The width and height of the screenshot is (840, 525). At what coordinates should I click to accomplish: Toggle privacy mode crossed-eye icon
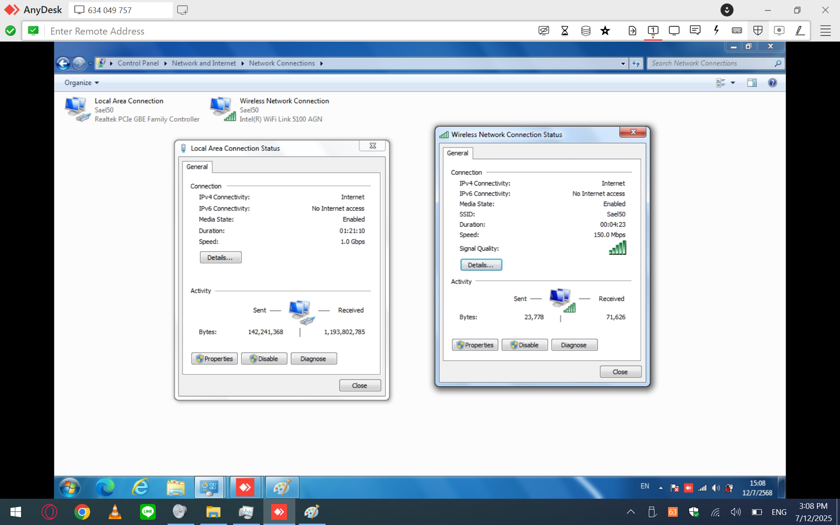click(x=543, y=31)
